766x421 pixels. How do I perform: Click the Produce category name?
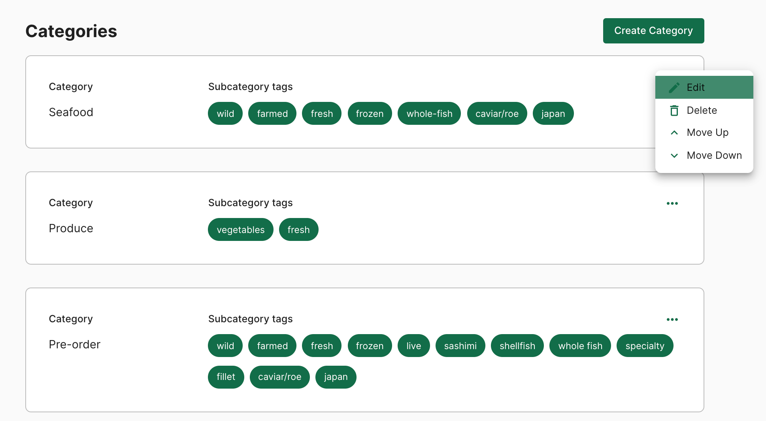(71, 228)
